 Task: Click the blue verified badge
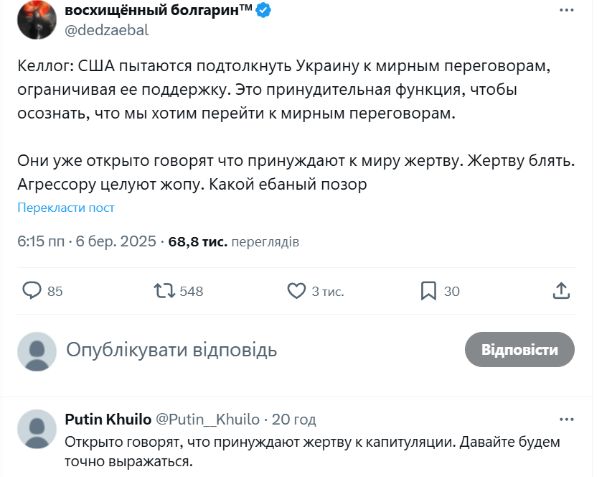pos(263,11)
